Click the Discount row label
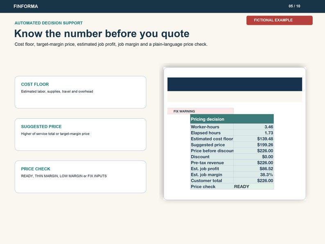 (x=200, y=157)
